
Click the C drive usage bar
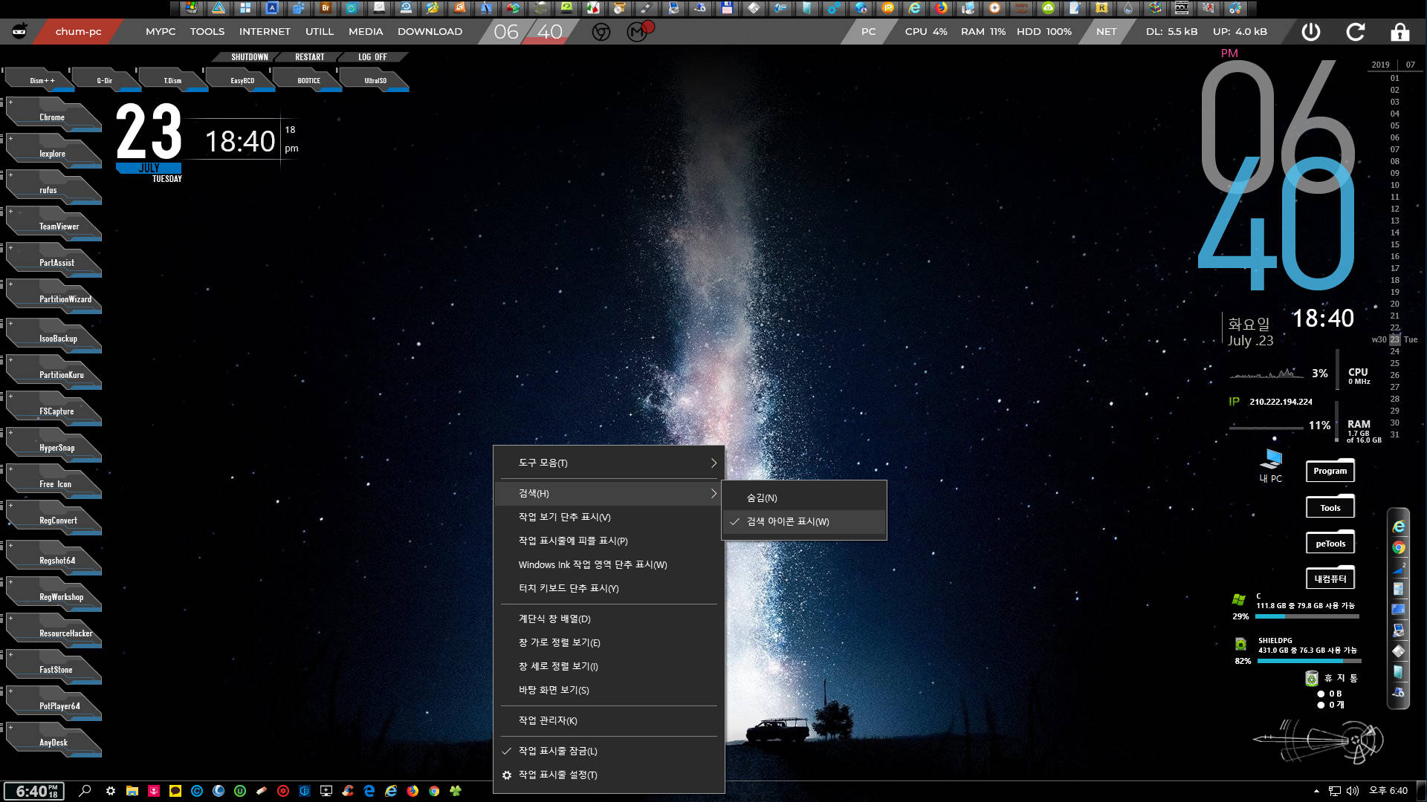1307,616
